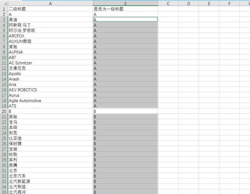Click cell B21 in 奔驰 row
Screen dimensions: 250x194
click(125, 117)
